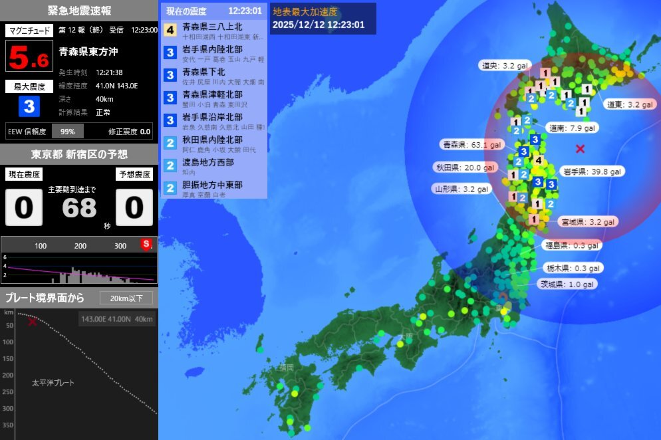Screen dimensions: 661x440
Task: Click the intensity 3 icon for 岩手県内陸北部
Action: (x=168, y=52)
